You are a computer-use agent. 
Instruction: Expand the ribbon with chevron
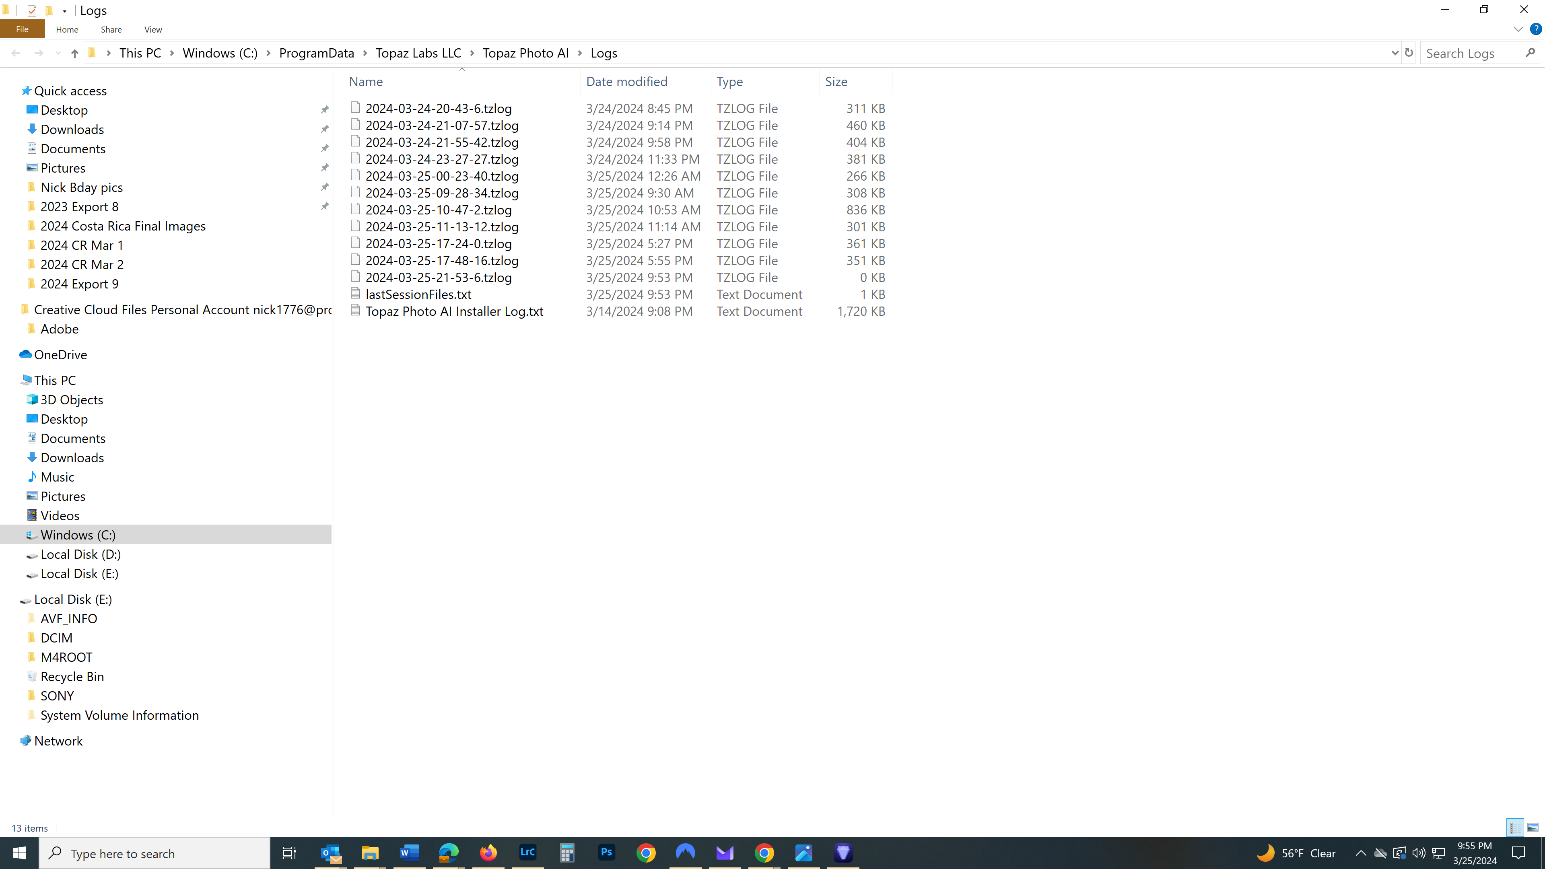coord(1518,29)
